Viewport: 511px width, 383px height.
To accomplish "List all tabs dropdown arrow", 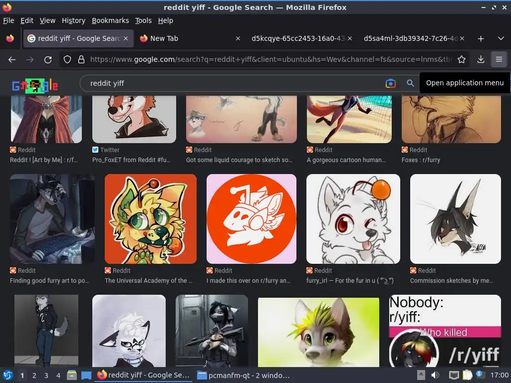I will [x=501, y=38].
